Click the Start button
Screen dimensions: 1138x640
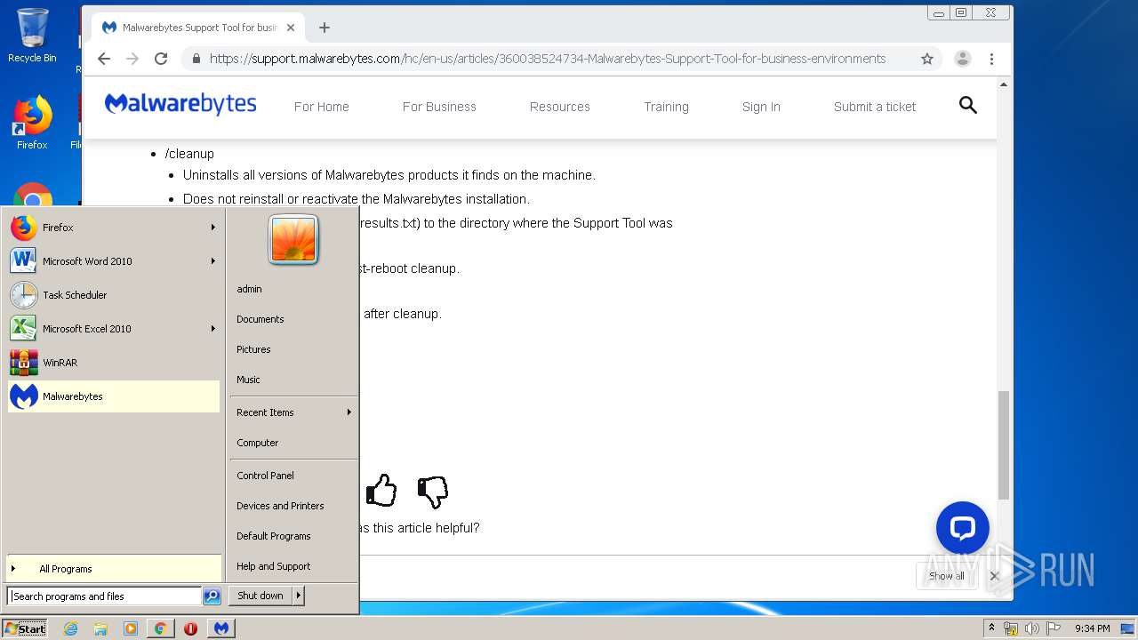point(25,628)
